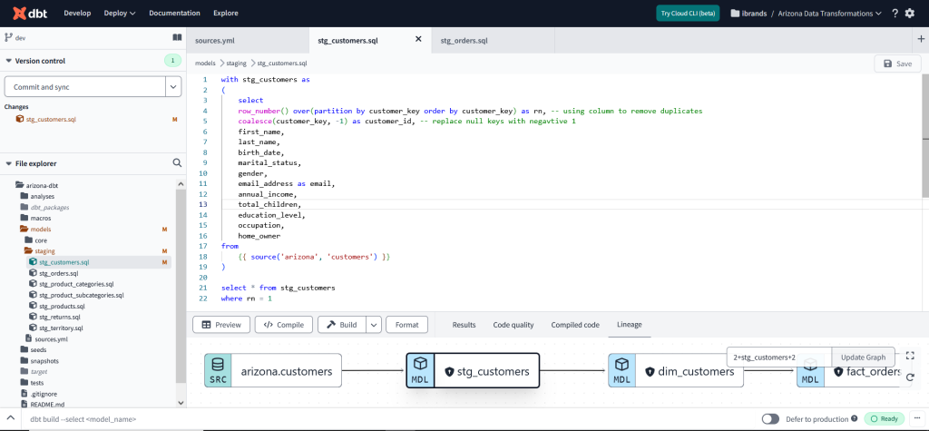
Task: Close the stg_customers.sql tab
Action: (418, 39)
